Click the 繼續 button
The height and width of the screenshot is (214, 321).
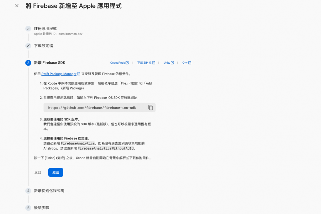pyautogui.click(x=56, y=172)
